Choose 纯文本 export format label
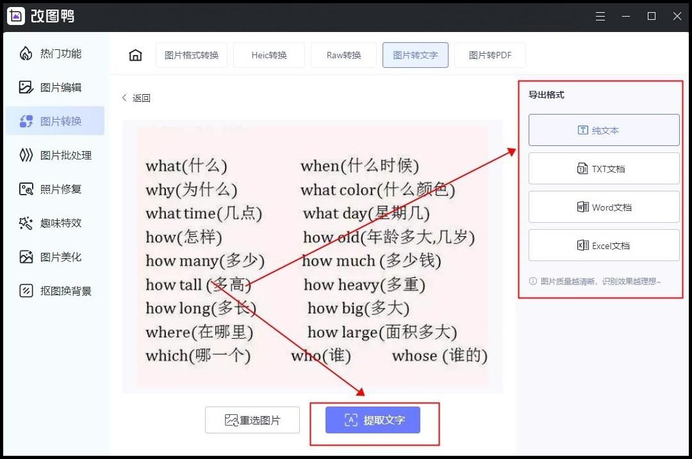The image size is (692, 459). pyautogui.click(x=605, y=131)
